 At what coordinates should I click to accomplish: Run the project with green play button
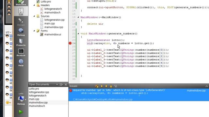coord(21,112)
